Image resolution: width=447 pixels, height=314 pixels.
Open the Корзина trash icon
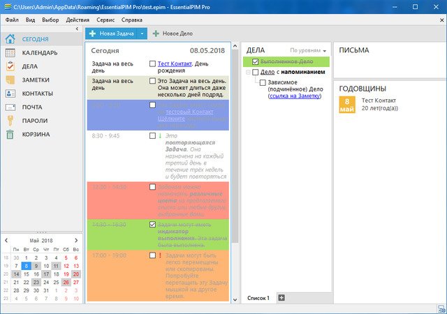click(10, 133)
